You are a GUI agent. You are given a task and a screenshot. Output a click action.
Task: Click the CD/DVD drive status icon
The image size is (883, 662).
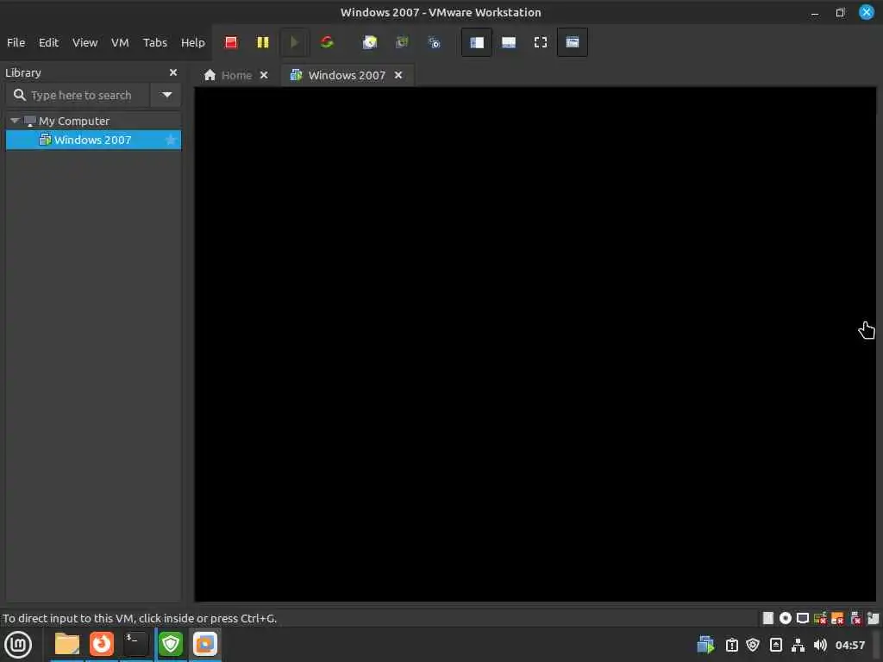tap(785, 618)
